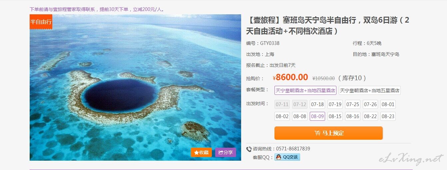Choose the 07-25 departure option
The width and height of the screenshot is (447, 170).
click(x=353, y=104)
